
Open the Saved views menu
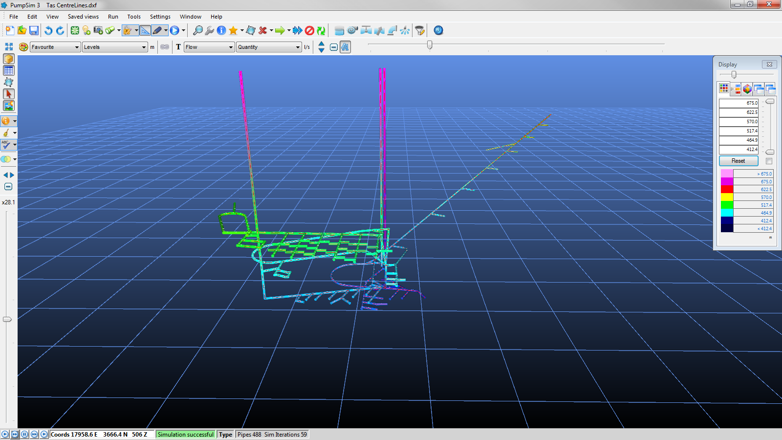83,17
